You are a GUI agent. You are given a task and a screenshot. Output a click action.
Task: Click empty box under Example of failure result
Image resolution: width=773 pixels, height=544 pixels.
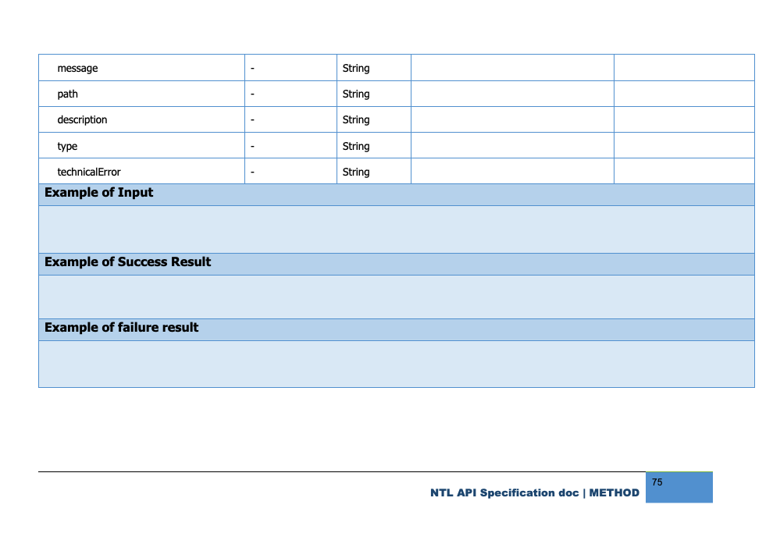coord(396,364)
